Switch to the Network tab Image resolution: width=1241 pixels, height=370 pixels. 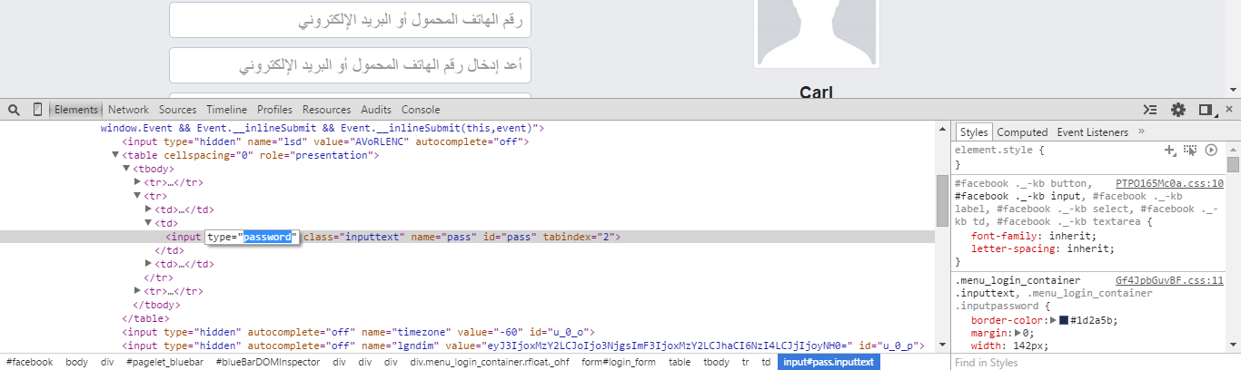(x=128, y=110)
